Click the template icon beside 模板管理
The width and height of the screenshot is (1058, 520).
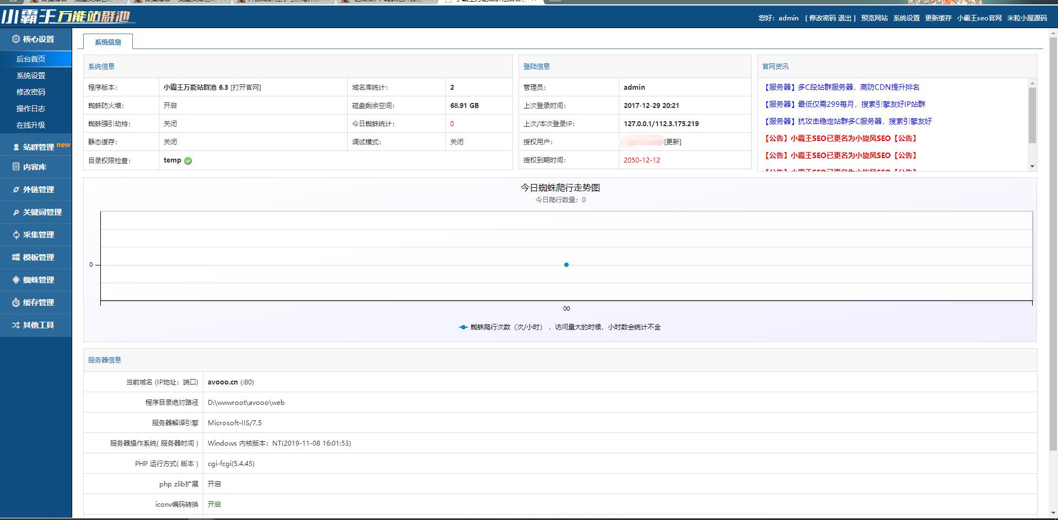pyautogui.click(x=16, y=257)
